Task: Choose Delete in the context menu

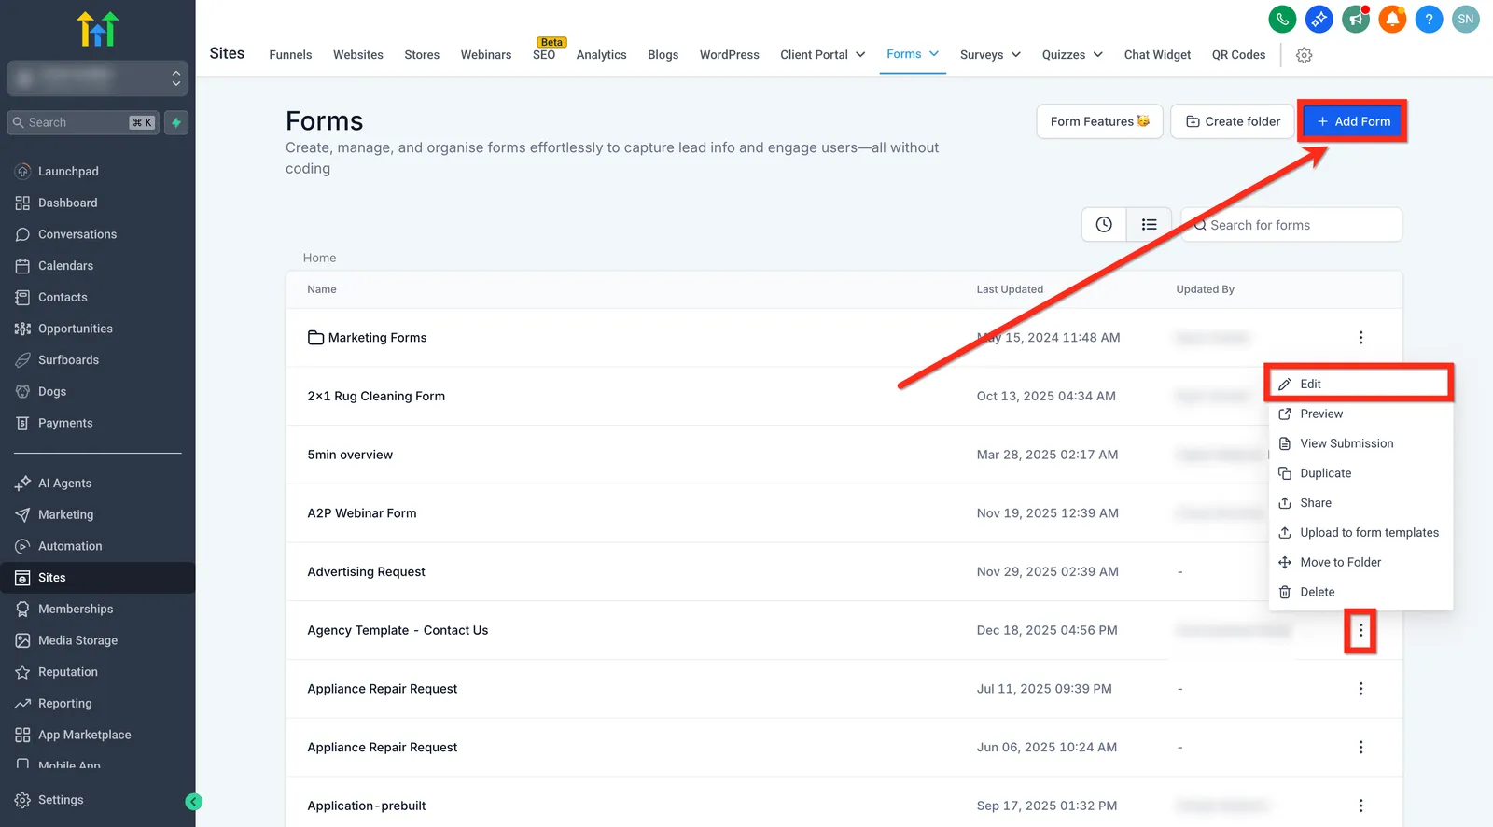Action: pos(1360,592)
